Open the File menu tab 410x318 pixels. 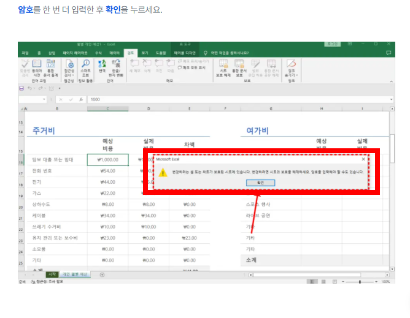click(x=25, y=53)
